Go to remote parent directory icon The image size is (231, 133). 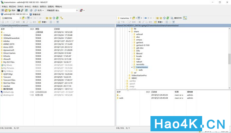158,18
